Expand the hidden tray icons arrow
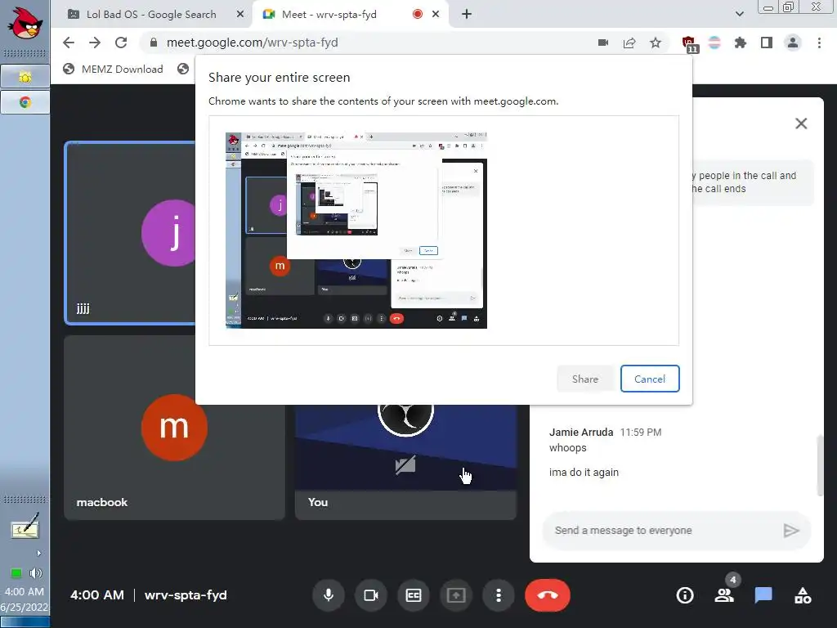 pos(38,554)
